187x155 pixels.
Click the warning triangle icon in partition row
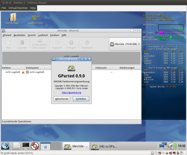(x=23, y=72)
